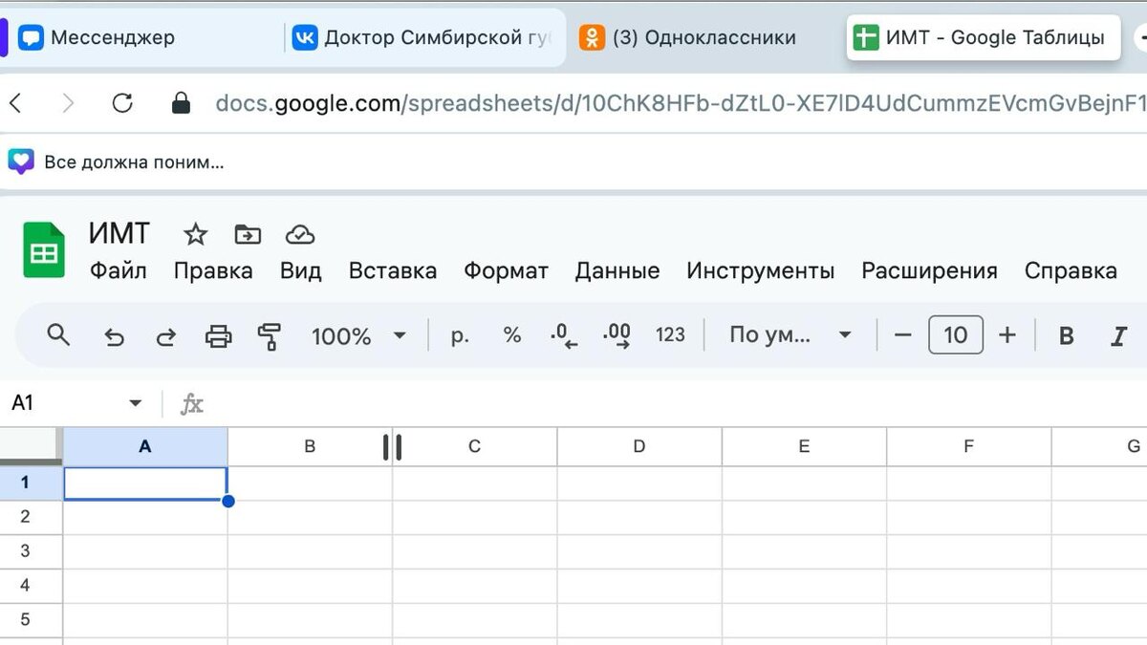1147x645 pixels.
Task: Star the ИМТ document
Action: pos(195,234)
